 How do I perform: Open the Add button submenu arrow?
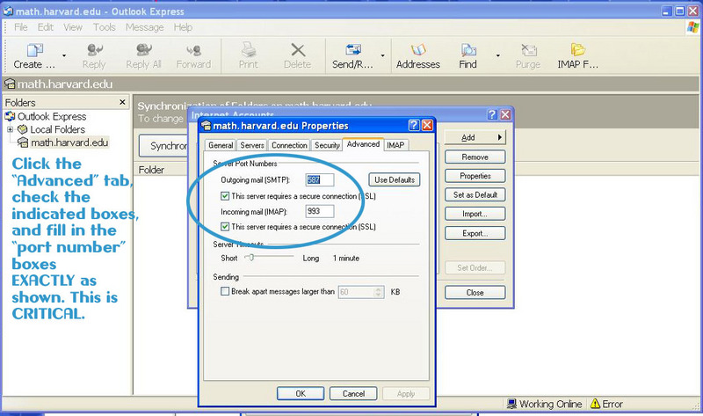tap(499, 138)
